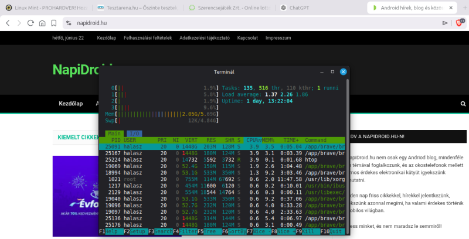469x239 pixels.
Task: Sort htop by USER column header
Action: (x=130, y=140)
